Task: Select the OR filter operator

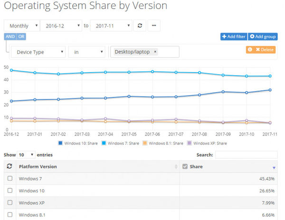Action: 21,37
